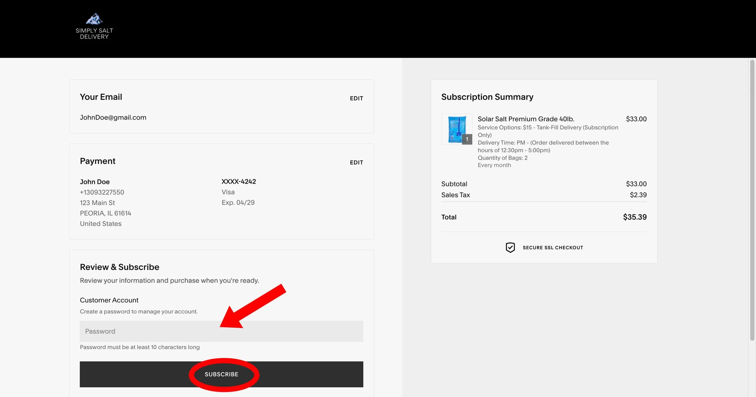Click the secure SSL checkout shield icon
Screen dimensions: 756x397
tap(510, 247)
